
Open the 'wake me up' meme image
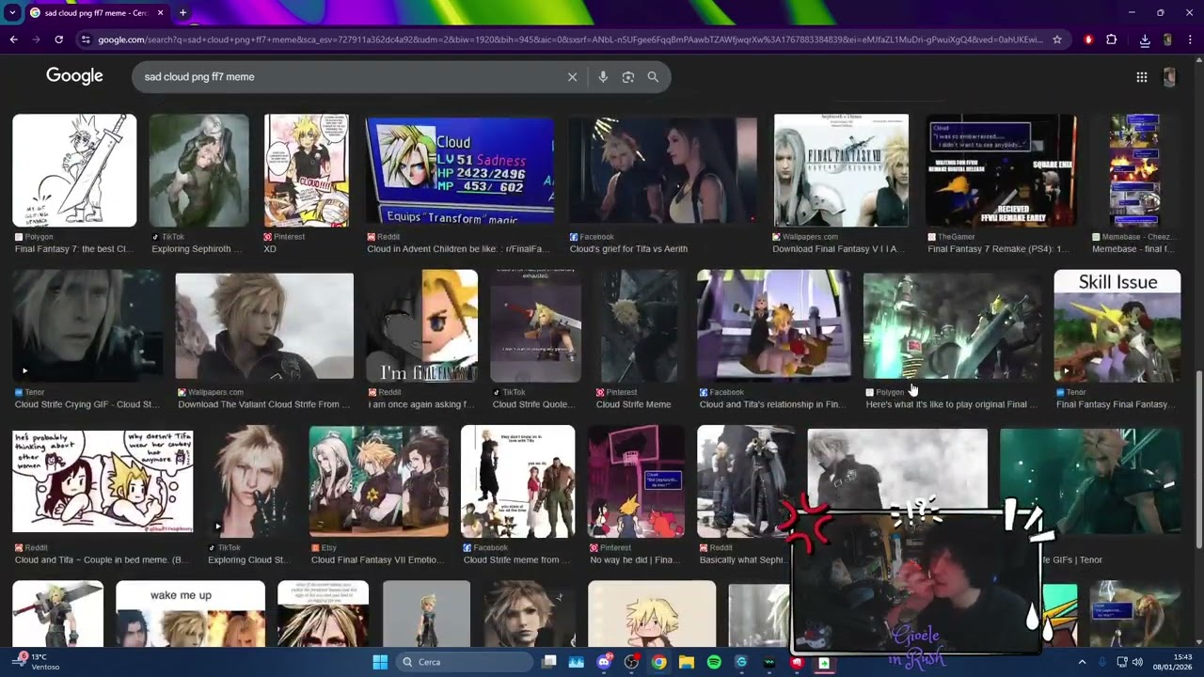point(190,613)
